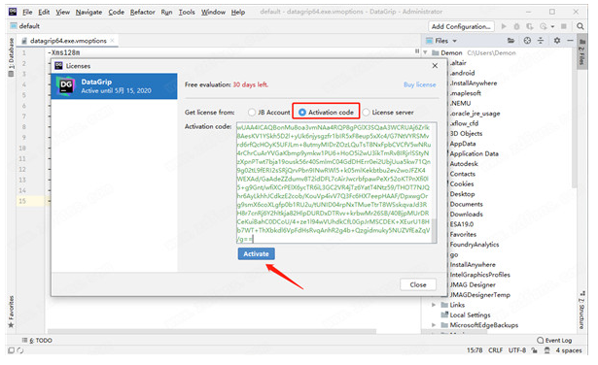Open the Refactor menu
Viewport: 598px width, 365px height.
142,13
